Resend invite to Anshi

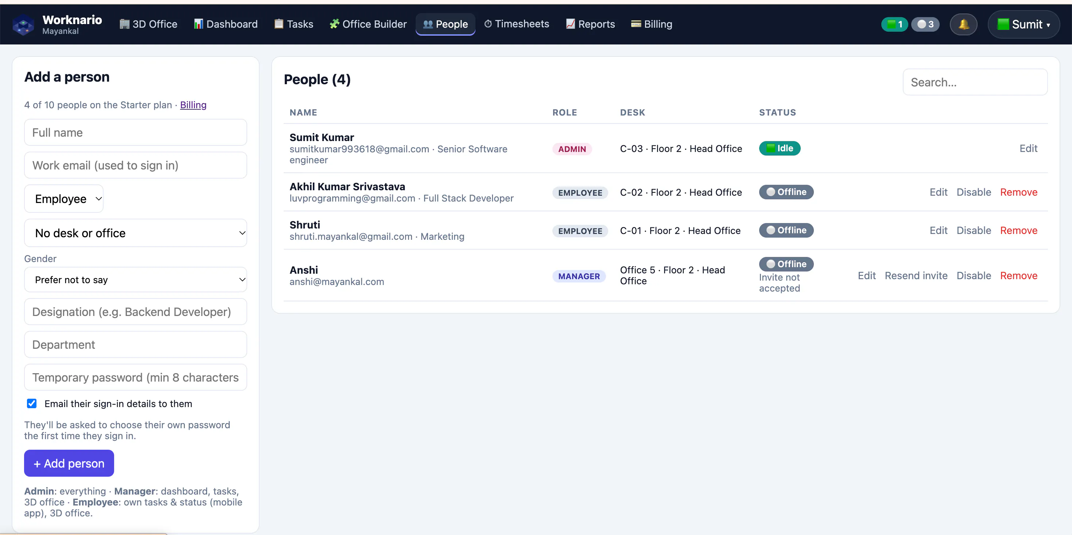click(916, 276)
